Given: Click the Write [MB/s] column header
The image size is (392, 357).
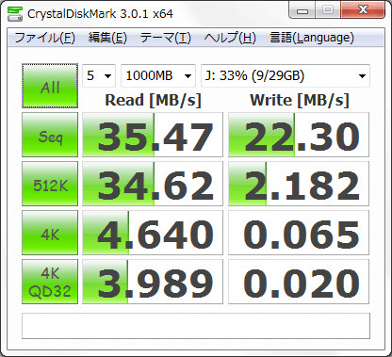Looking at the screenshot, I should click(300, 101).
